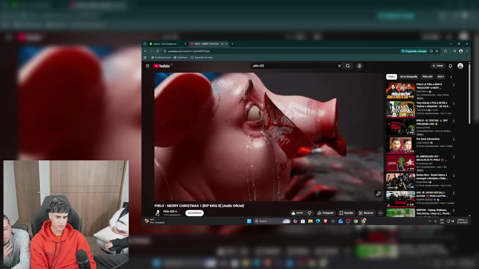The image size is (479, 269).
Task: Dislike the video with thumbs down
Action: tap(309, 213)
